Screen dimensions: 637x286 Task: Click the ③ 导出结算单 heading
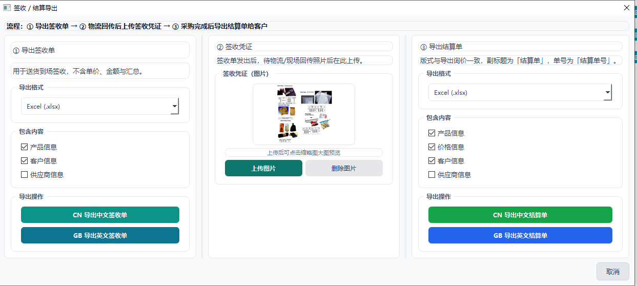click(x=441, y=47)
